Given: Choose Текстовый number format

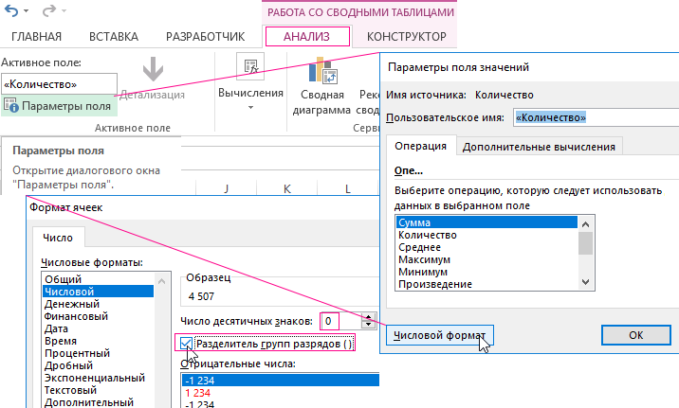Looking at the screenshot, I should (x=99, y=390).
